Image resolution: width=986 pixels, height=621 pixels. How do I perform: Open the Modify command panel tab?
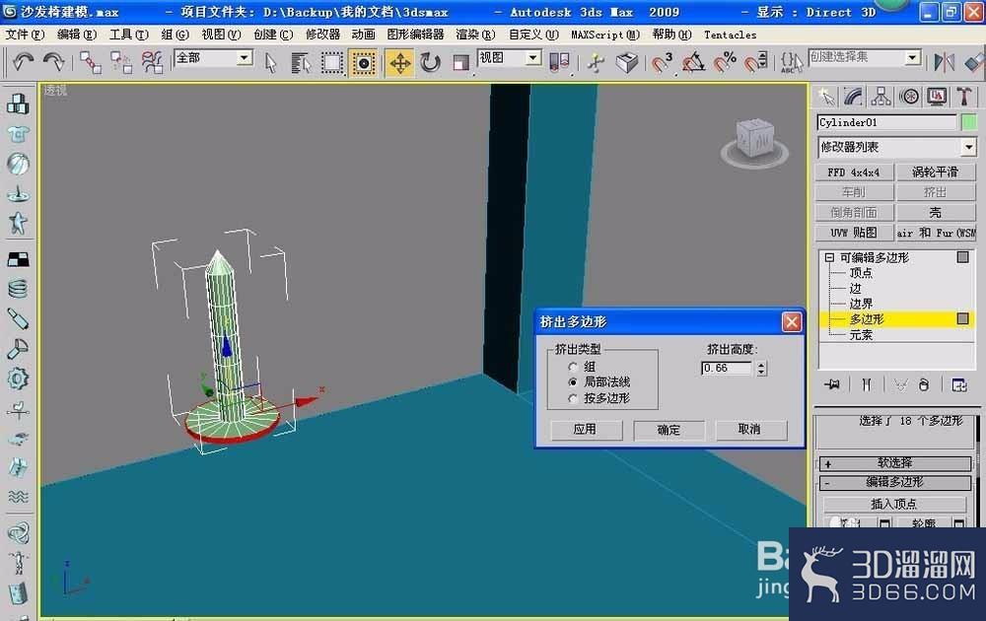(x=853, y=97)
